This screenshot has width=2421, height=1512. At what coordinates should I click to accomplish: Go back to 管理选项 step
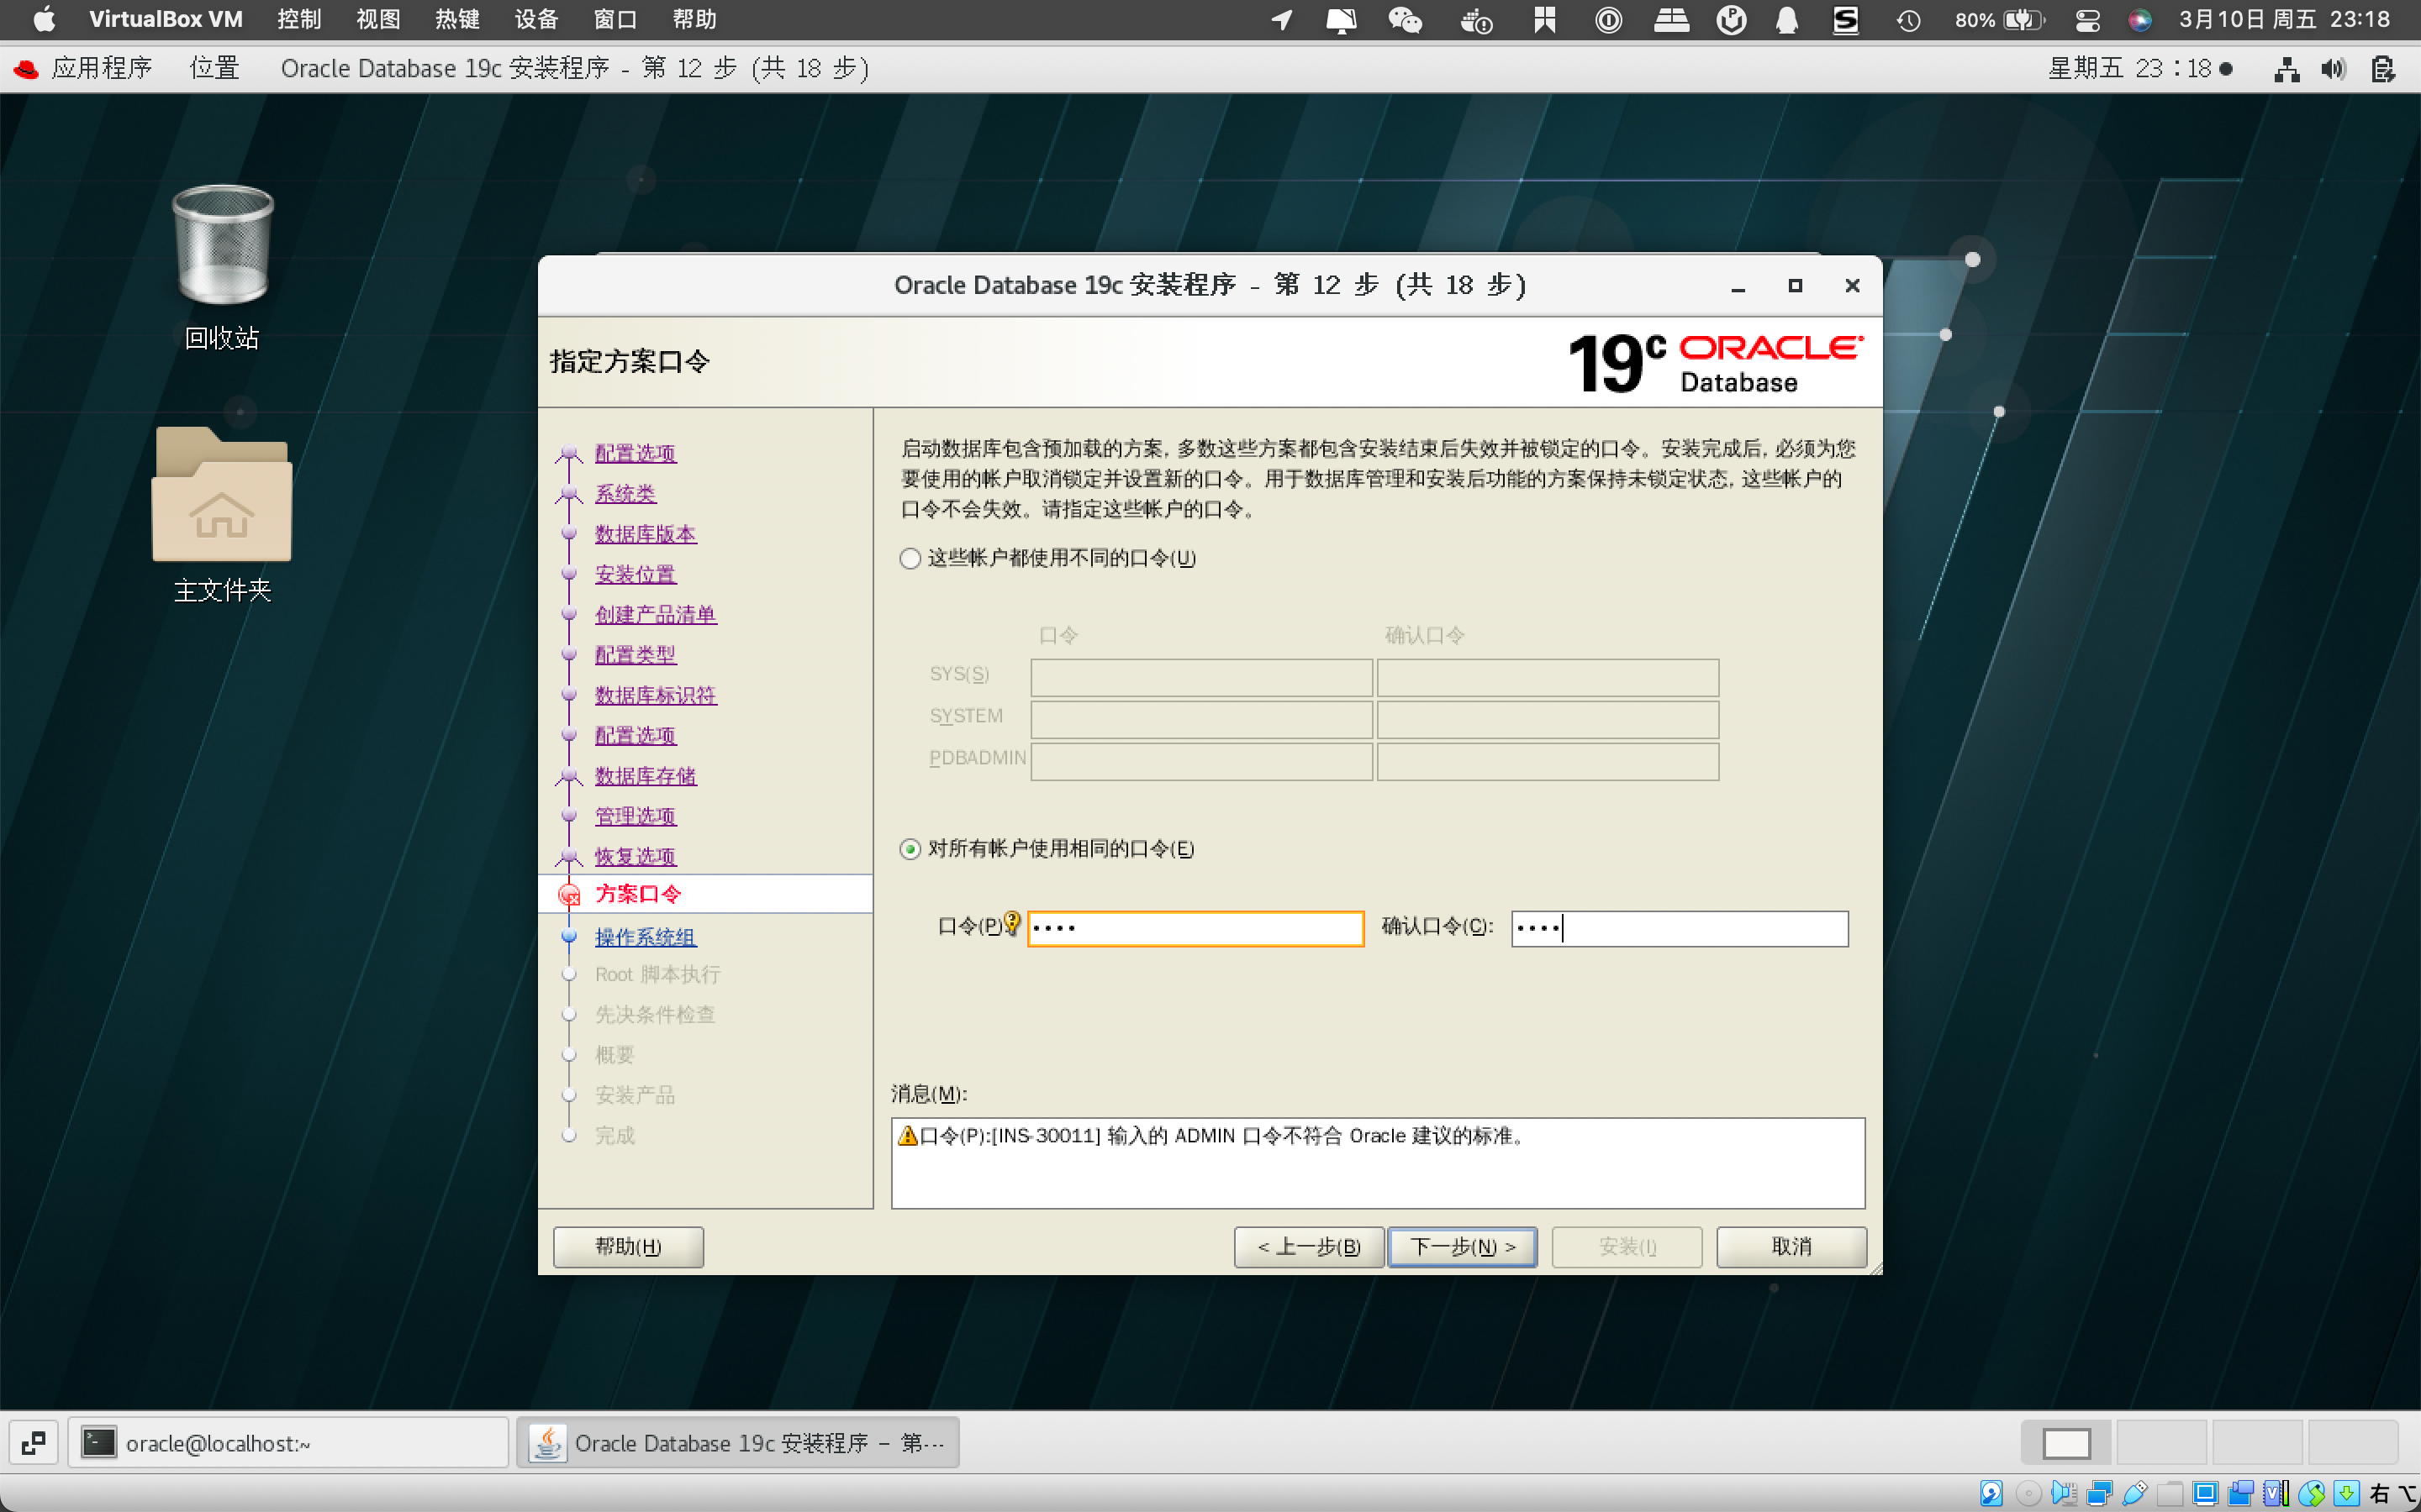pos(636,816)
